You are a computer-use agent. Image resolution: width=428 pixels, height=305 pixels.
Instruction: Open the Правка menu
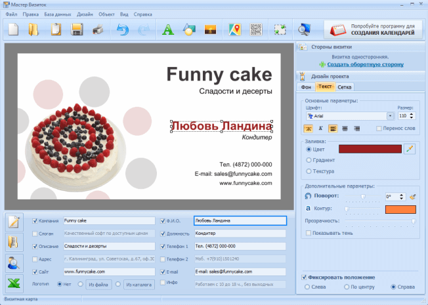coord(31,14)
